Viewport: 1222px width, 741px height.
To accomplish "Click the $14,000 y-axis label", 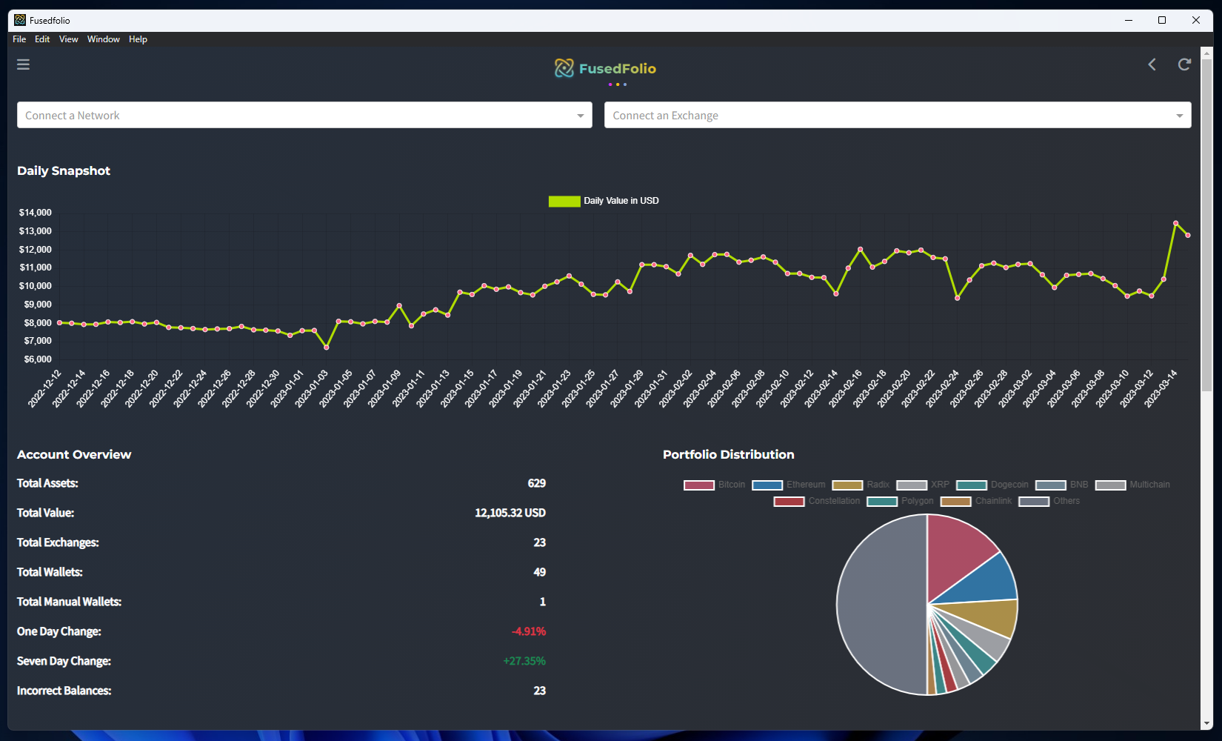I will click(36, 213).
